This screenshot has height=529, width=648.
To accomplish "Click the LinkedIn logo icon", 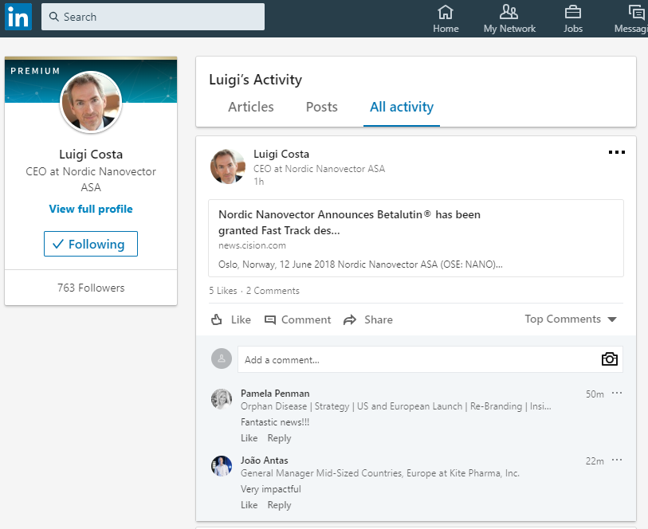I will 18,17.
